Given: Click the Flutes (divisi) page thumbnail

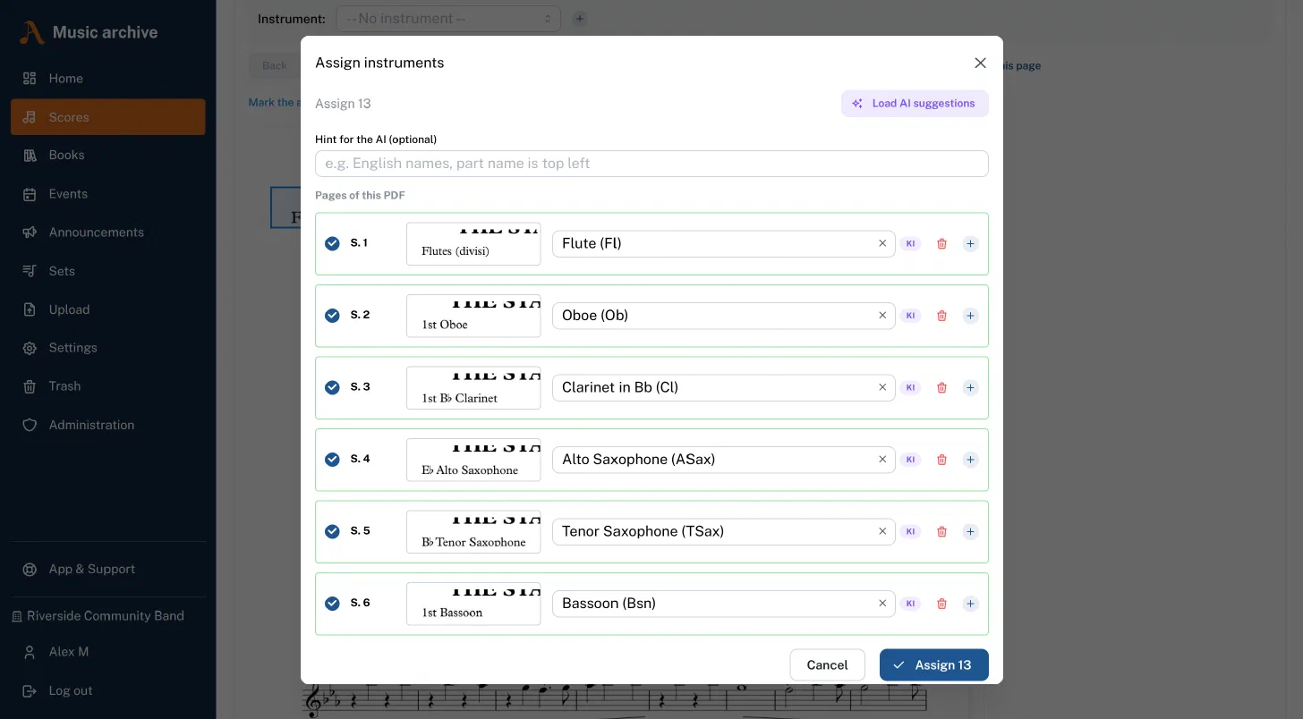Looking at the screenshot, I should [473, 244].
